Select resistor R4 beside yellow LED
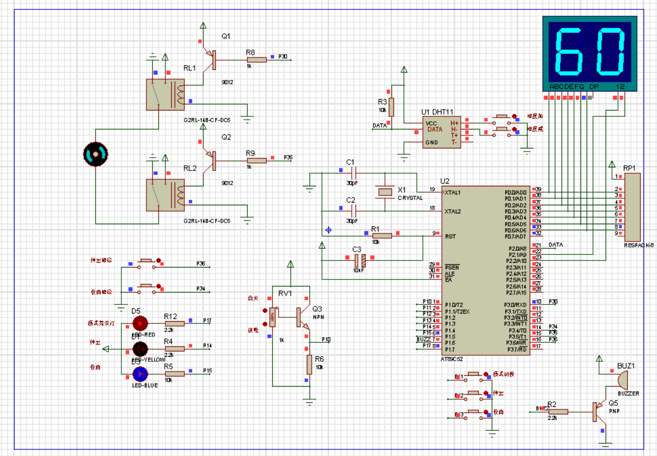 [x=175, y=348]
